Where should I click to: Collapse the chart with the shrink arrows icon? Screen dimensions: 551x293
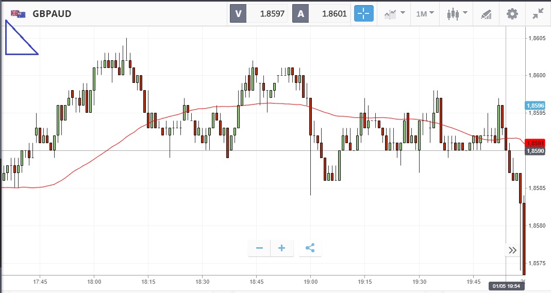click(539, 14)
